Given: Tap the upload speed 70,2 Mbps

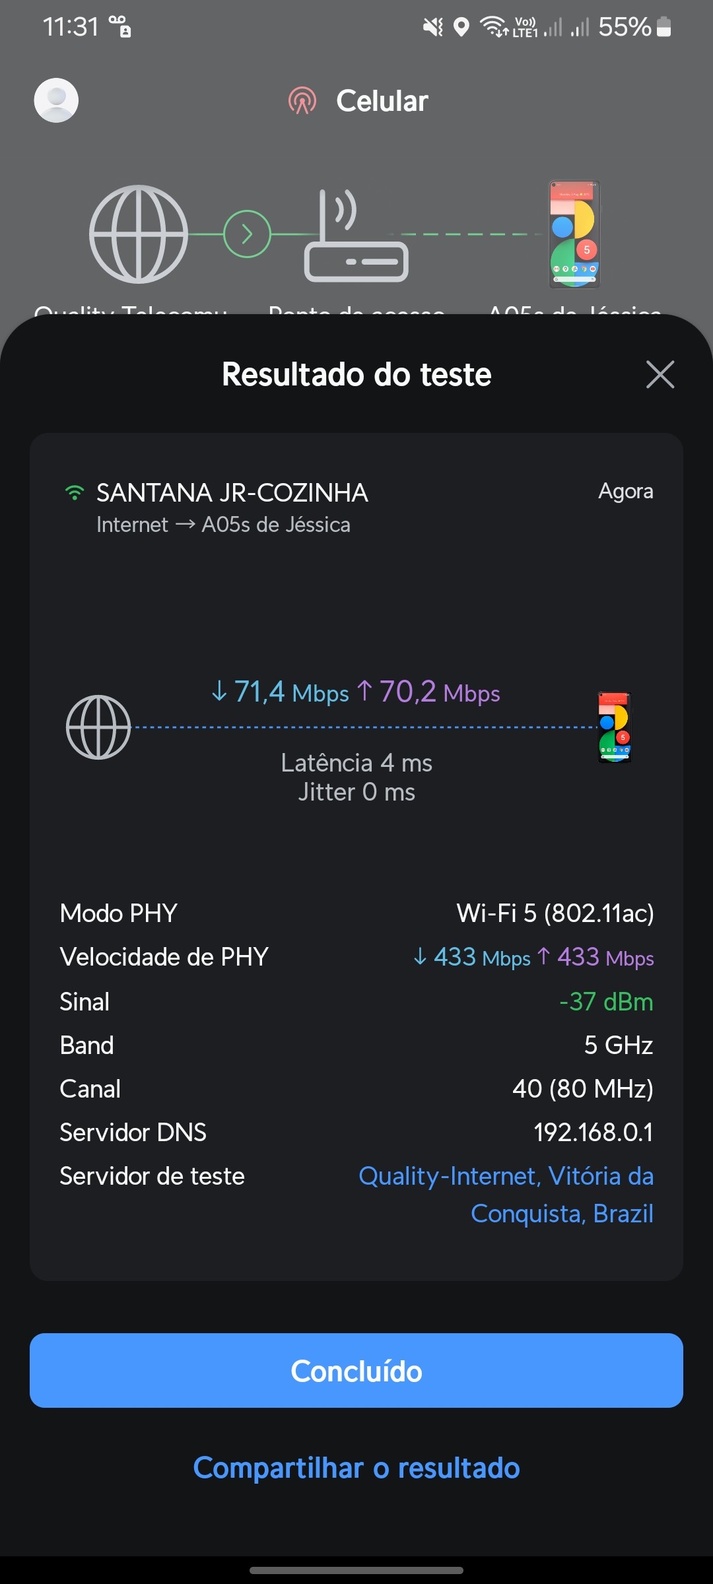Looking at the screenshot, I should click(428, 692).
